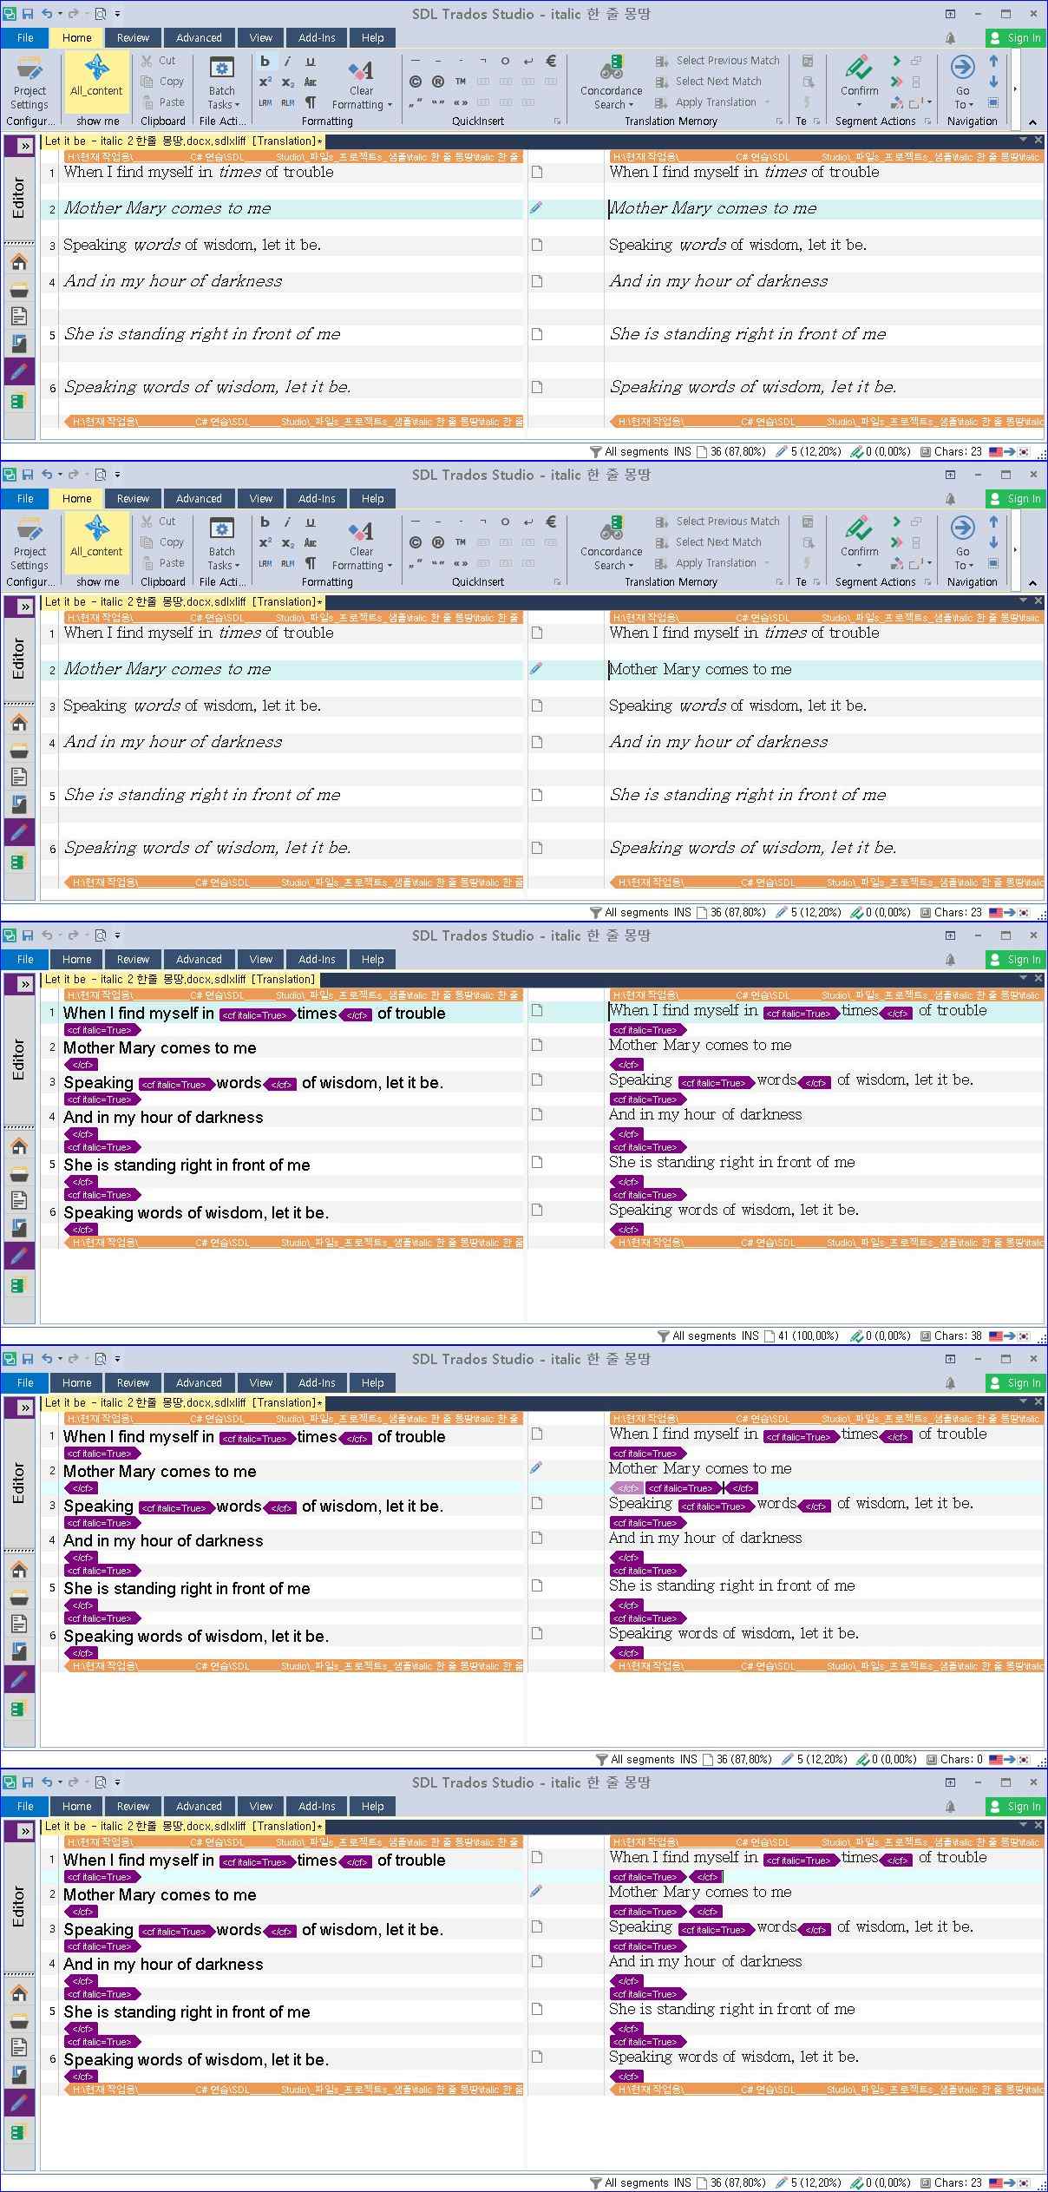Toggle show formatting pilcrow in the top window
Image resolution: width=1048 pixels, height=2192 pixels.
310,102
